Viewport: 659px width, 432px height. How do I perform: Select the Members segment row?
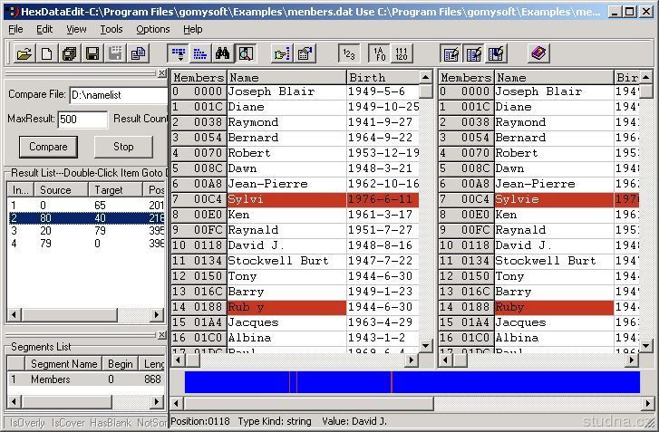pyautogui.click(x=86, y=379)
